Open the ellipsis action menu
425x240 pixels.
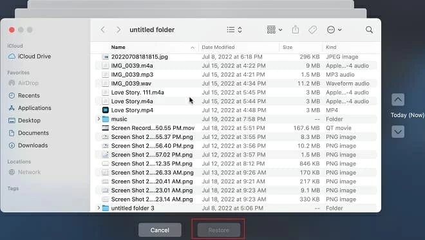[x=334, y=30]
